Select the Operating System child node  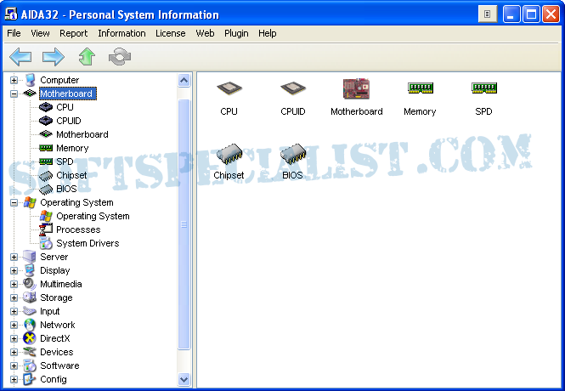coord(93,216)
